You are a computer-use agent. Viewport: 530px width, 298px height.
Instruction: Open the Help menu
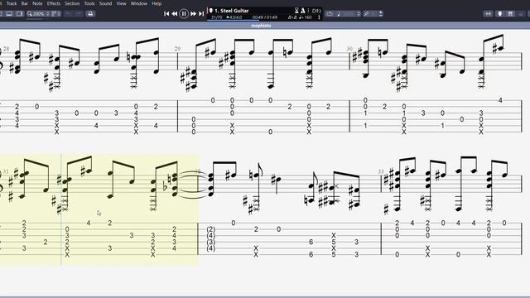(x=157, y=3)
